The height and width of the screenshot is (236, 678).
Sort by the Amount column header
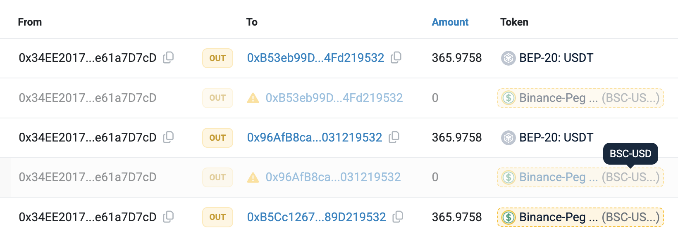coord(450,22)
